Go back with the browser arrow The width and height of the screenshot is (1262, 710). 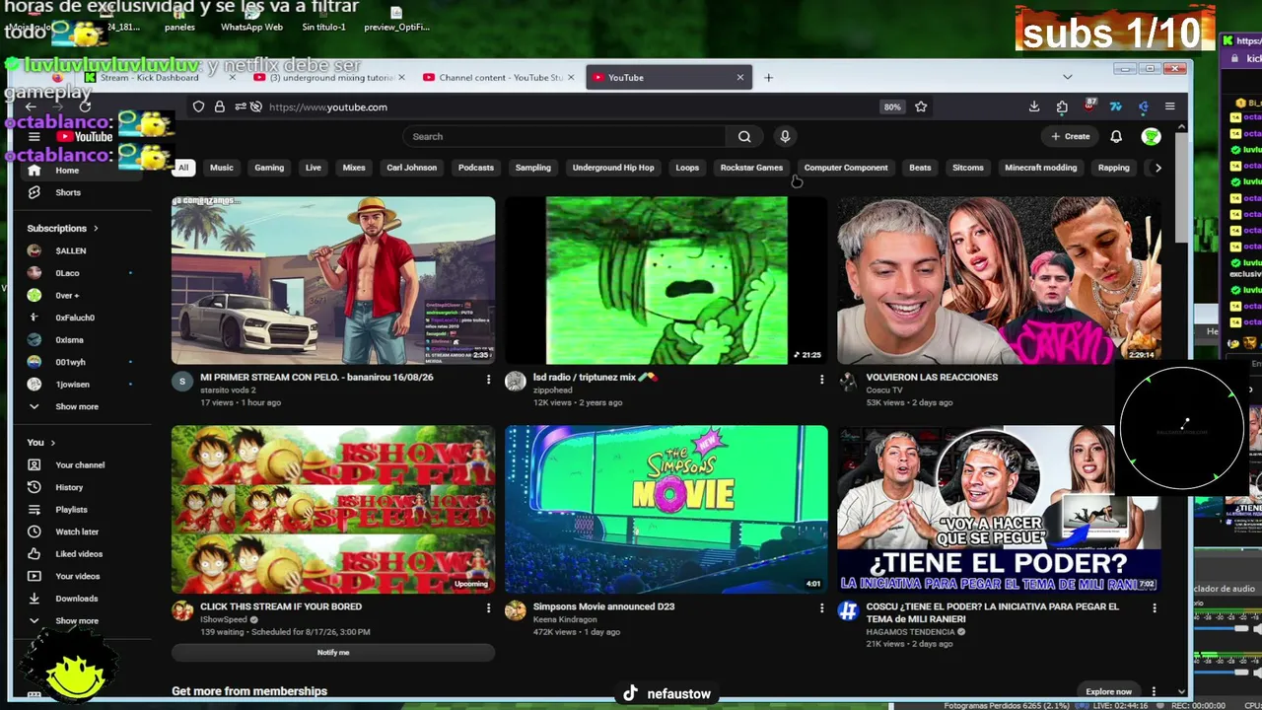[32, 106]
